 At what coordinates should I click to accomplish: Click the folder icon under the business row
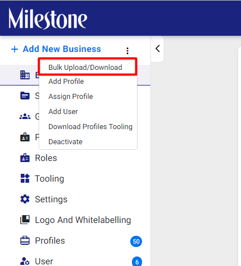25,96
